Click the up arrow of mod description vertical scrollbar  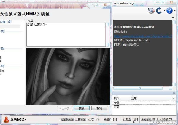(174, 22)
